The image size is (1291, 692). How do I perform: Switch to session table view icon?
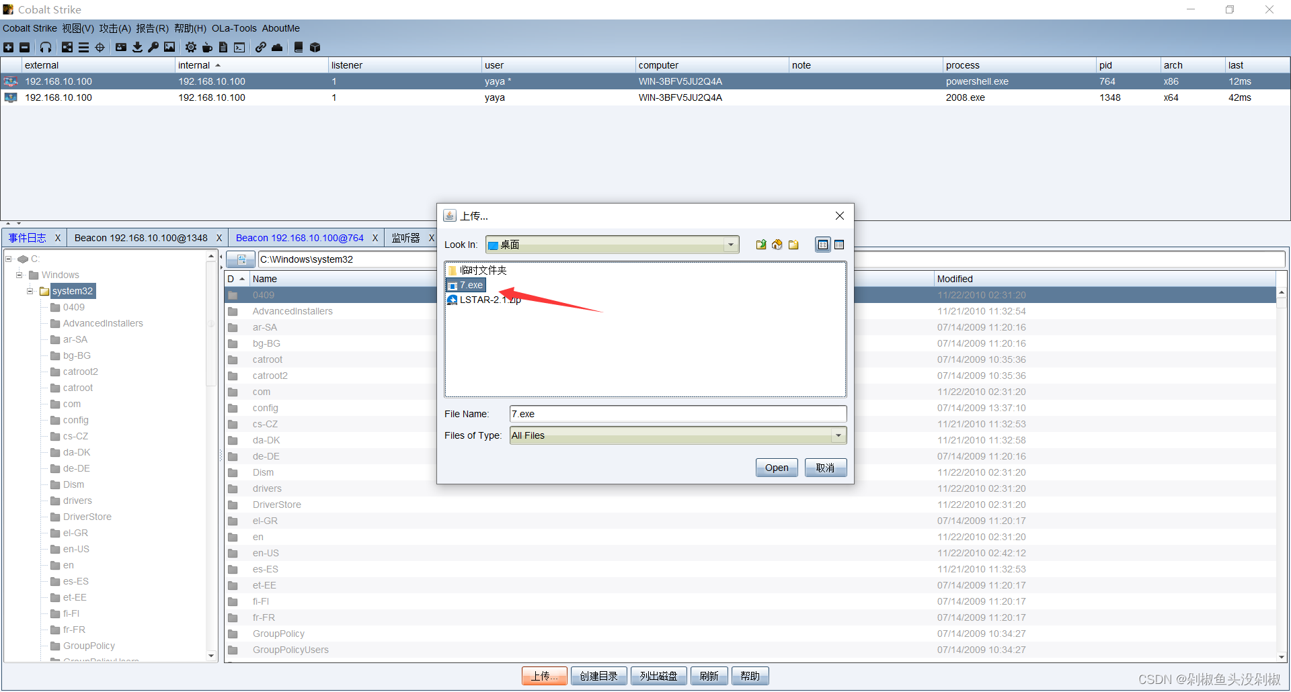point(83,47)
